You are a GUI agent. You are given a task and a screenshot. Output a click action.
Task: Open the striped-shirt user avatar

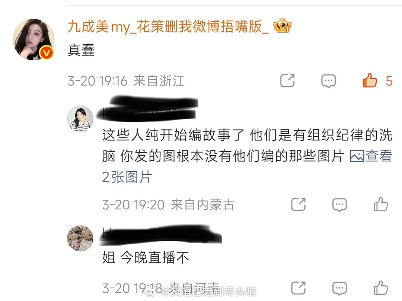[x=80, y=118]
